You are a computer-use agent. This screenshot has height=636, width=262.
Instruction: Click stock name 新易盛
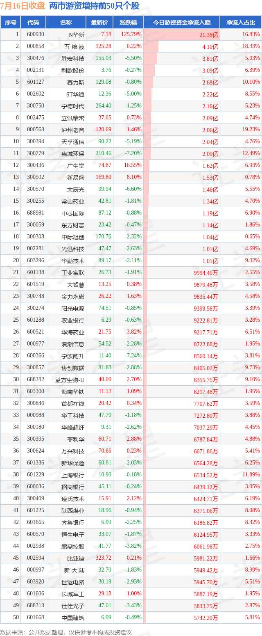click(77, 178)
